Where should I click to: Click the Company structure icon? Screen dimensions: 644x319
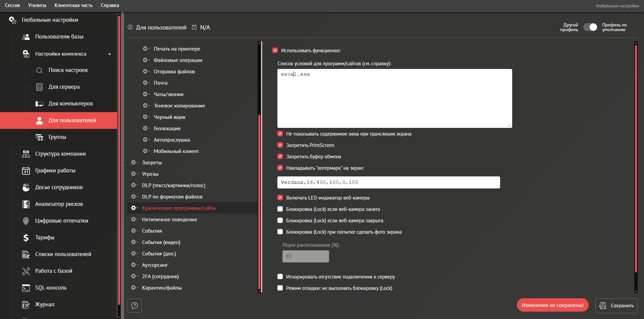tap(26, 154)
